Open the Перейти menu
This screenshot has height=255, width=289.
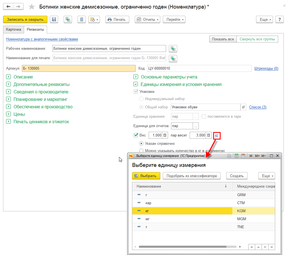point(174,19)
